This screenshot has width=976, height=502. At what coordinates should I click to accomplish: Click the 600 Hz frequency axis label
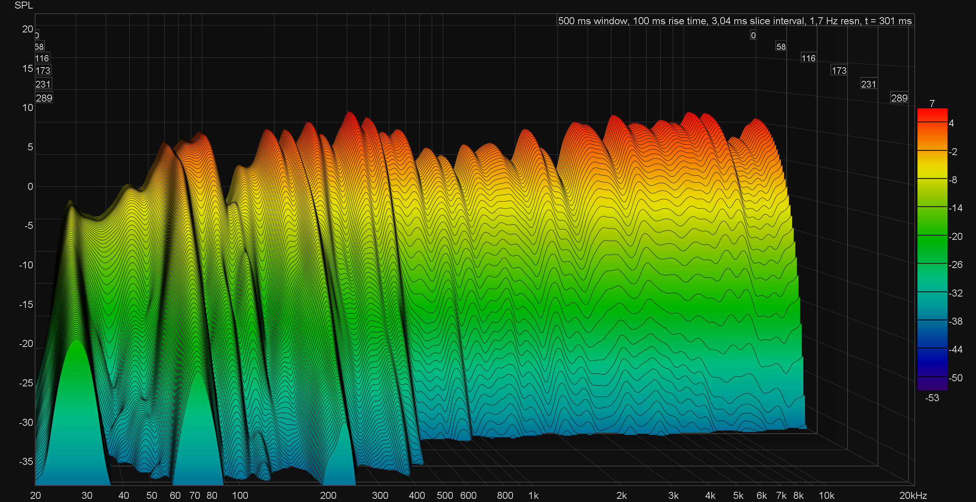(468, 495)
